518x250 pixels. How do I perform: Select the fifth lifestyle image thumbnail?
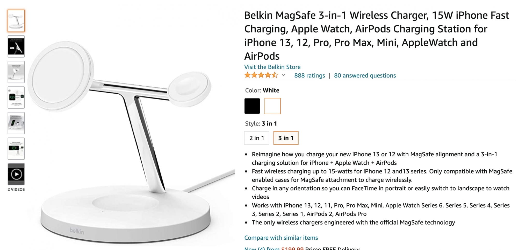(x=16, y=123)
